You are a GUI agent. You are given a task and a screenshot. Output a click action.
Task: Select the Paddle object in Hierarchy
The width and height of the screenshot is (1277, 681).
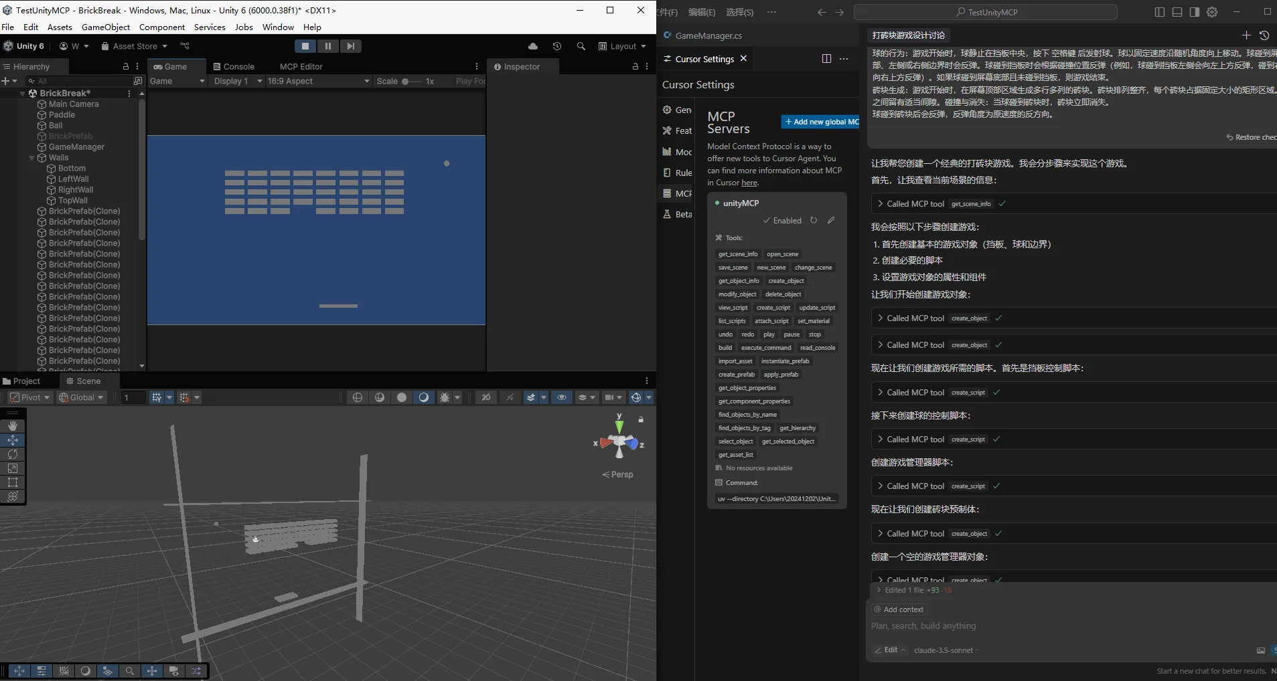tap(62, 115)
